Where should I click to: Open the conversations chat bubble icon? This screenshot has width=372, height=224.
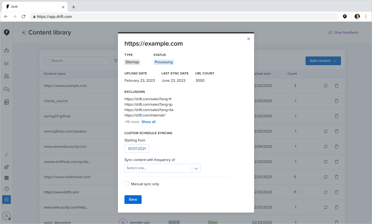pyautogui.click(x=7, y=89)
